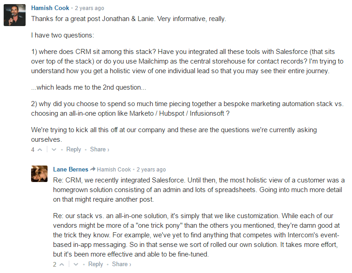
Task: Reply to Hamish Cook's comment
Action: pyautogui.click(x=74, y=150)
